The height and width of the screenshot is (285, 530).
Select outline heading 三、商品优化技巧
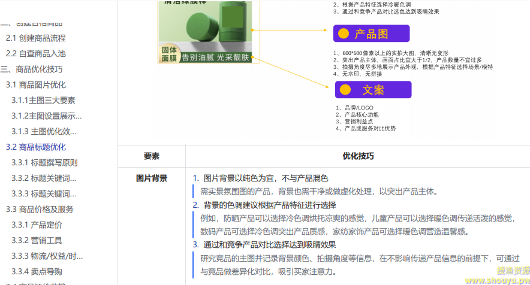coord(31,69)
